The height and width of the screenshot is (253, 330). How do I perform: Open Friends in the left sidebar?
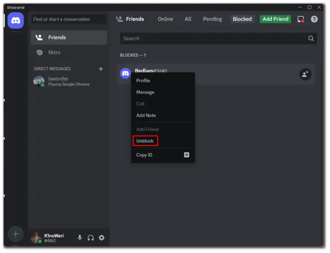[x=69, y=38]
